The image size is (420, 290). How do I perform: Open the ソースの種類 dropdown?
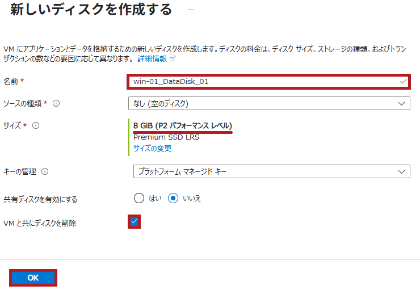click(x=269, y=103)
